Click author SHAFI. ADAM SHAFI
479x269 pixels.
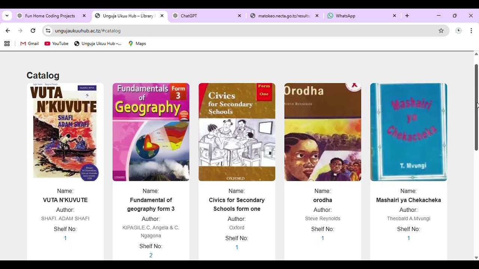[x=65, y=219]
